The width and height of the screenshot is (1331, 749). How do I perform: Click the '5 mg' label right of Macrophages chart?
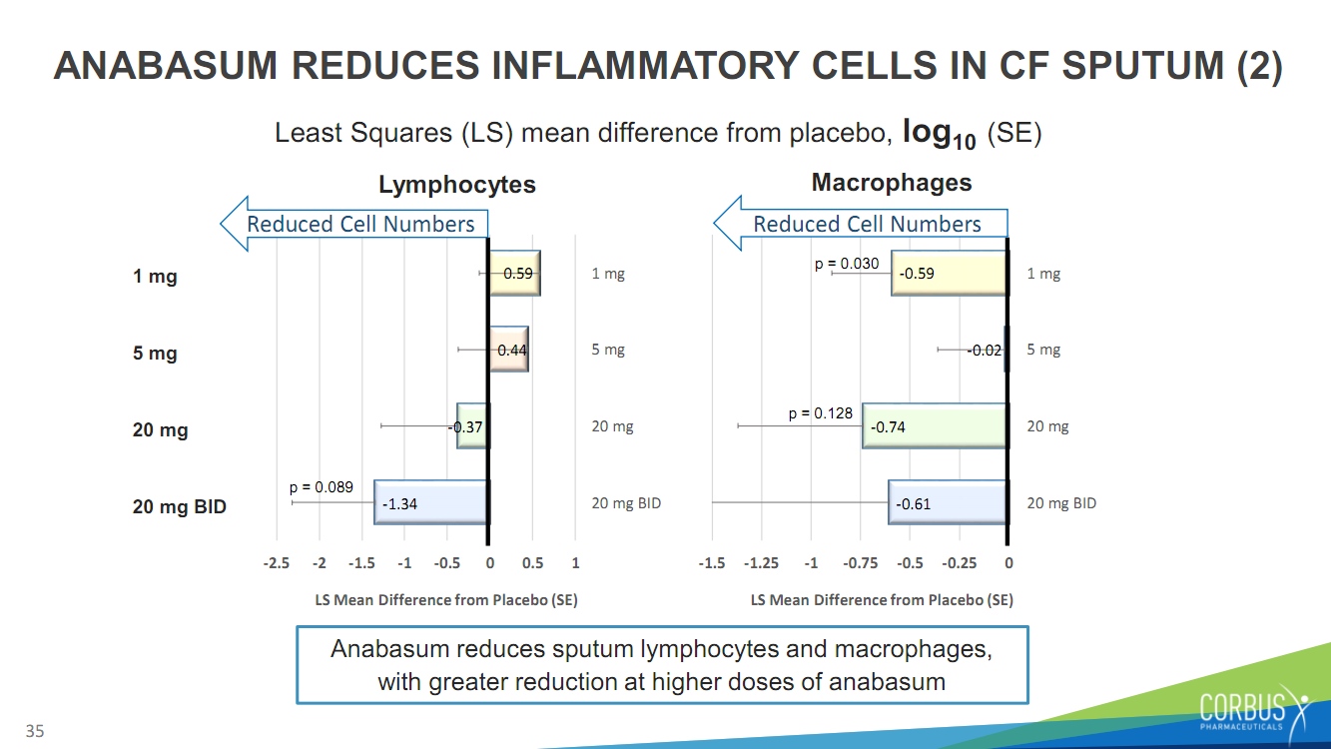click(1043, 351)
